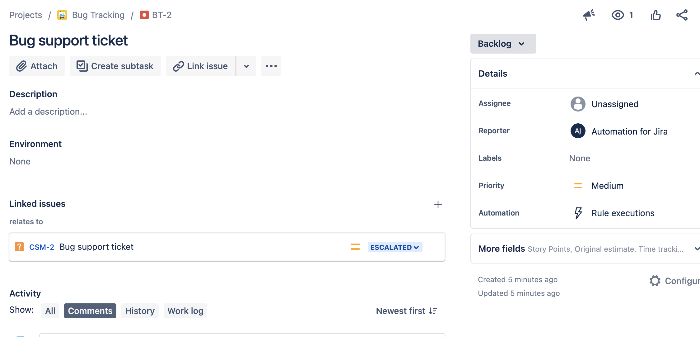The height and width of the screenshot is (337, 700).
Task: Click the feedback megaphone icon
Action: 589,15
